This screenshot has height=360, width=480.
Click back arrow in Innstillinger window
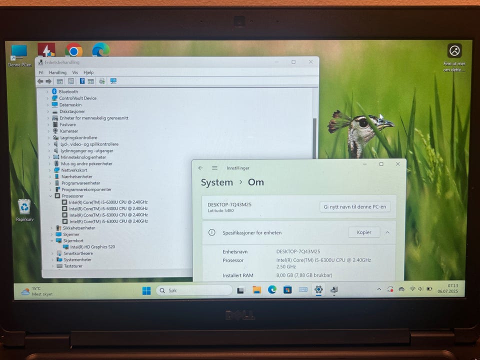tap(200, 168)
